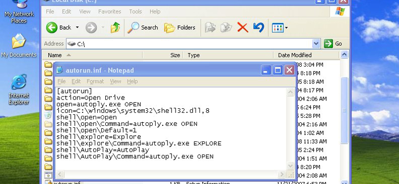Open the Address bar dropdown arrow
The image size is (399, 184).
[316, 44]
